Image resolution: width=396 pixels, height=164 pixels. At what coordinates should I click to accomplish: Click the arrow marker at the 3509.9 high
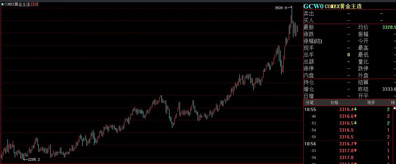pyautogui.click(x=290, y=7)
